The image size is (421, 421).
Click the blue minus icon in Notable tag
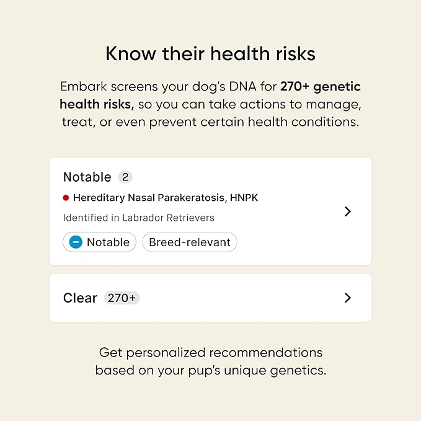coord(76,242)
